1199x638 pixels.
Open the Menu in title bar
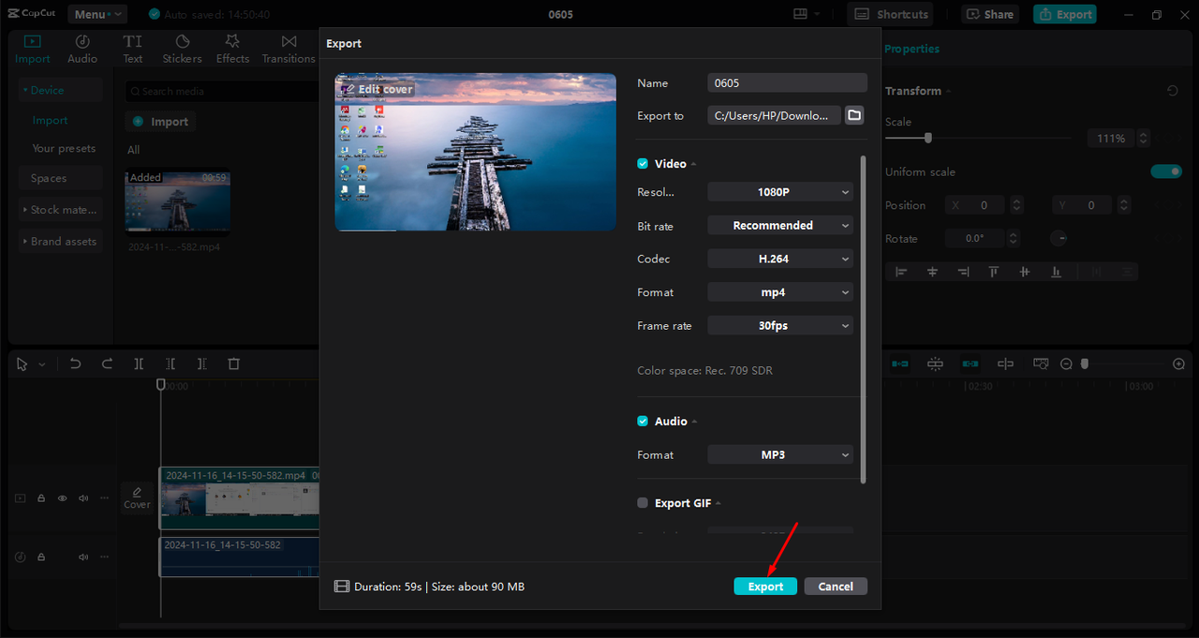[x=96, y=14]
